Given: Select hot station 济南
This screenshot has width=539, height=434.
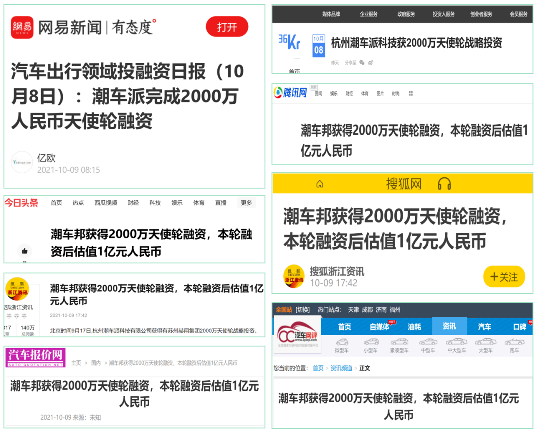Looking at the screenshot, I should pyautogui.click(x=381, y=310).
